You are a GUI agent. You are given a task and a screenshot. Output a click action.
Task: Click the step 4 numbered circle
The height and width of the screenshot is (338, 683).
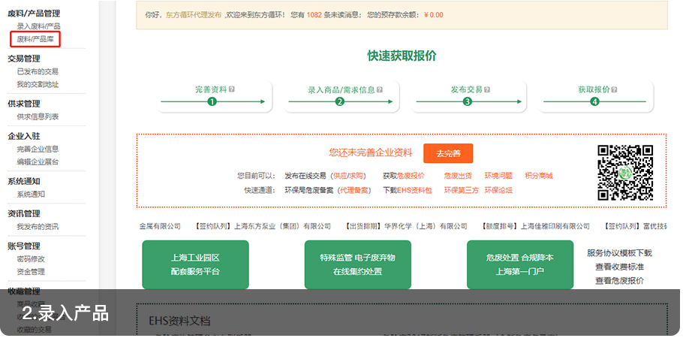coord(595,102)
